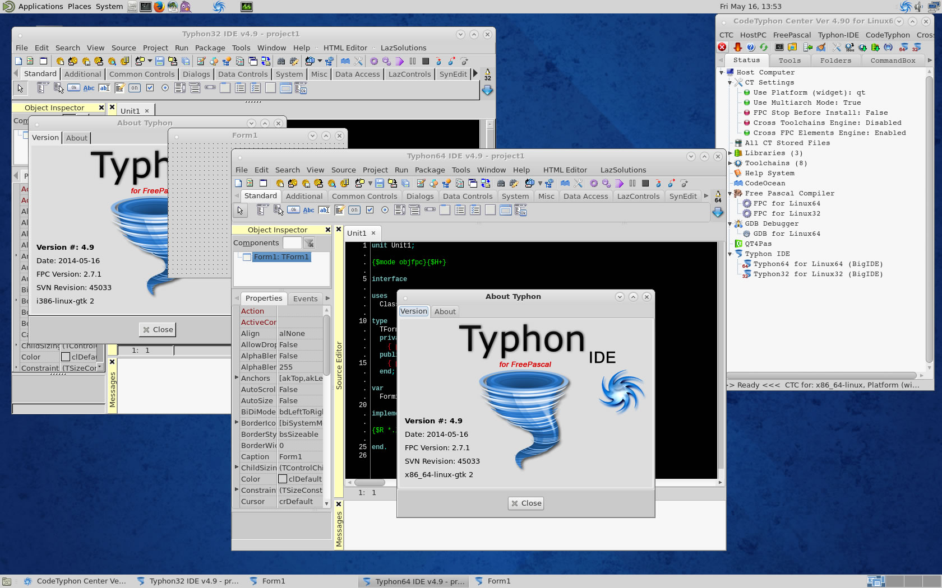Click the green refresh arrows icon in CodeTyphon Center
The image size is (942, 588).
click(764, 48)
